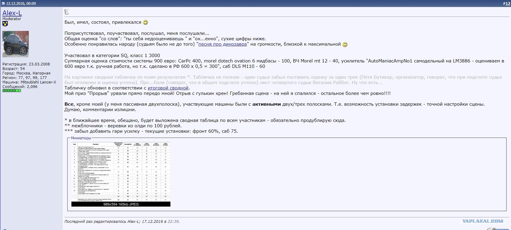Viewport: 511px width, 230px height.
Task: Follow the 'песня про динозавра' link
Action: tap(223, 44)
